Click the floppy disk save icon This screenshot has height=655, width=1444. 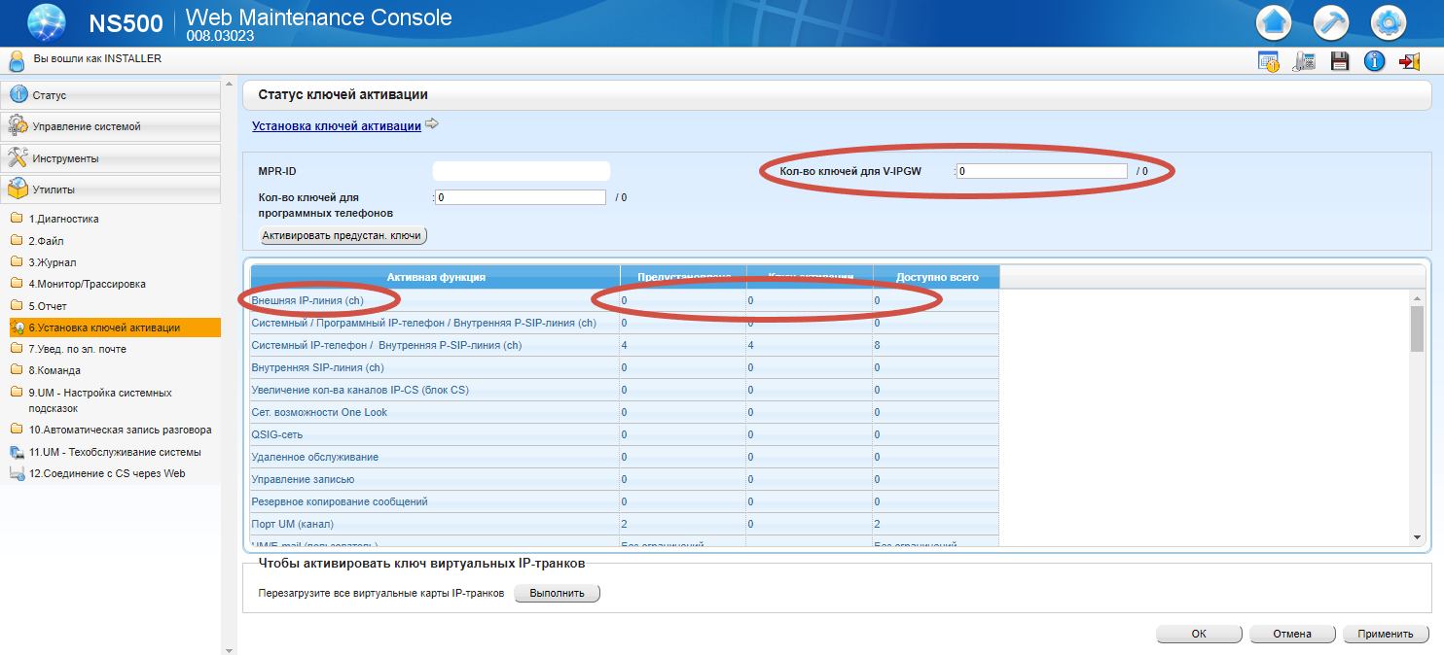point(1340,61)
